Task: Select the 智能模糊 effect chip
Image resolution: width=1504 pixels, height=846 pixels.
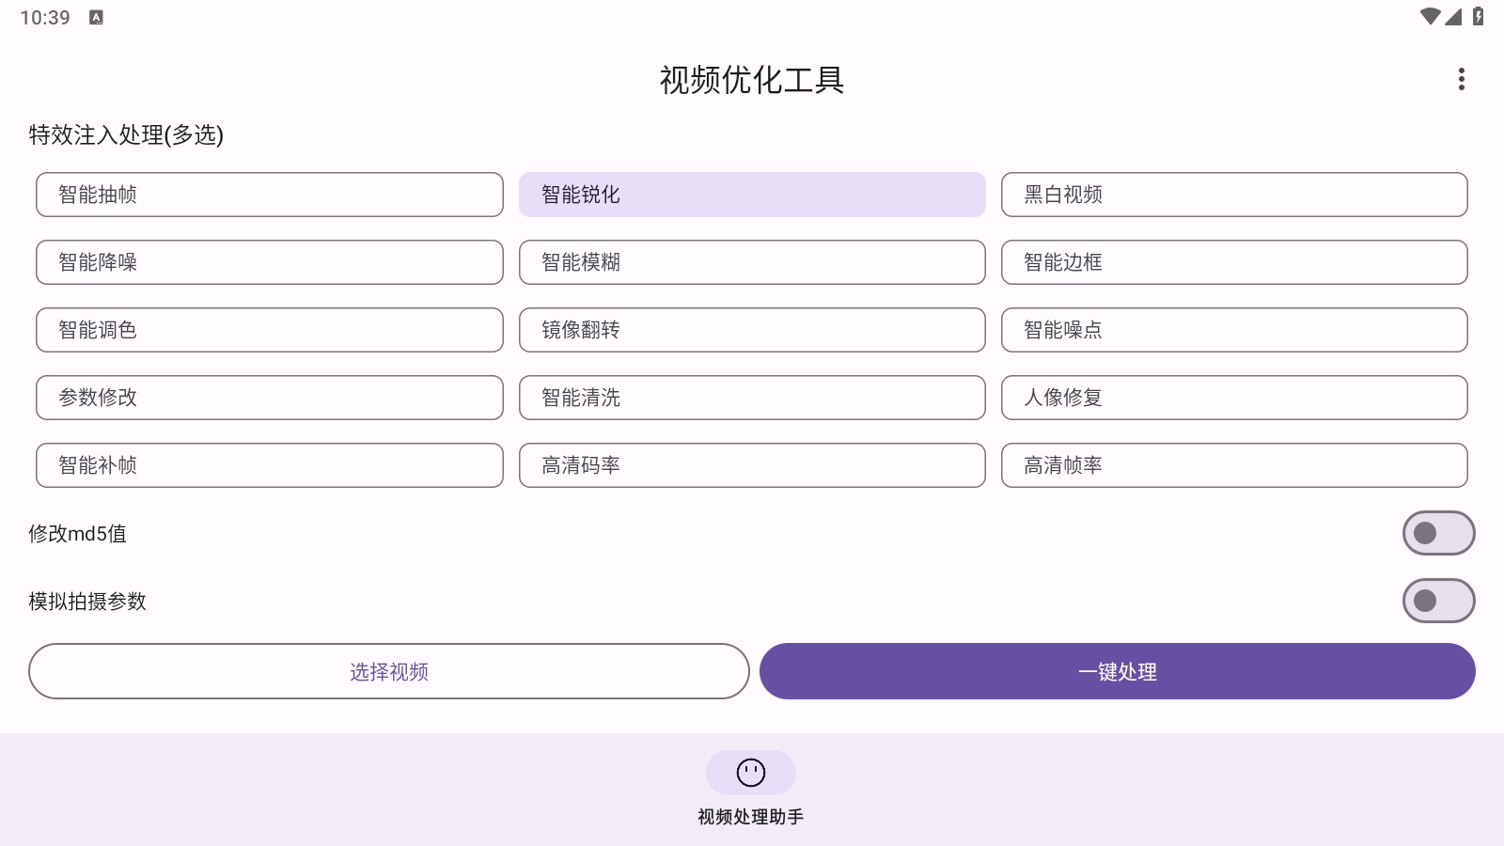Action: [x=751, y=262]
